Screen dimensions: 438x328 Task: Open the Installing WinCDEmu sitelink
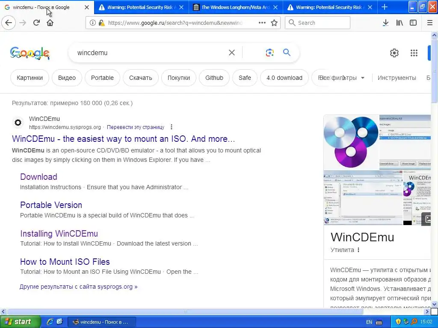click(59, 234)
